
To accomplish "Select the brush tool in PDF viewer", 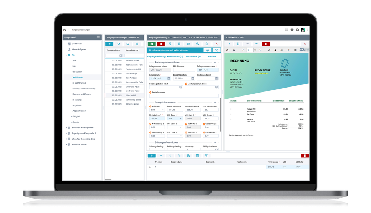I will point(269,50).
